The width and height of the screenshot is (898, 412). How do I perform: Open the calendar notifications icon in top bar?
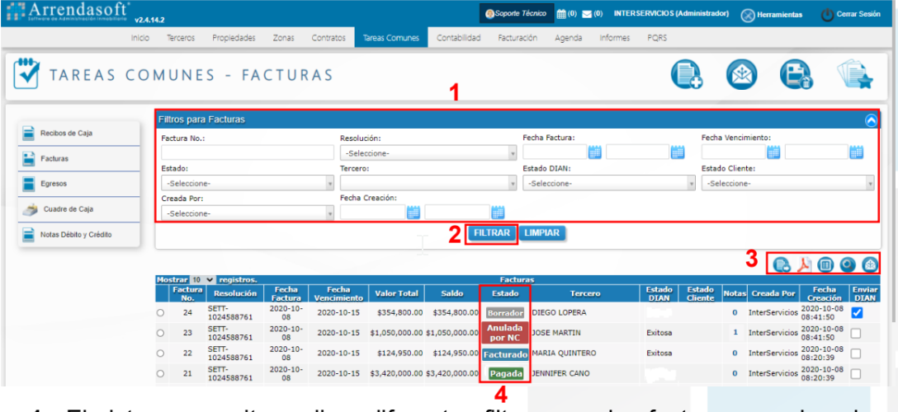(x=562, y=14)
